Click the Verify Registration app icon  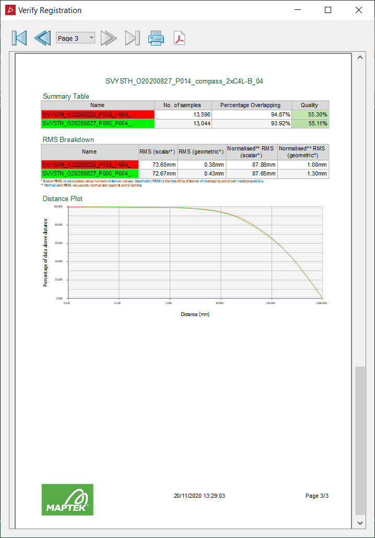pos(10,10)
